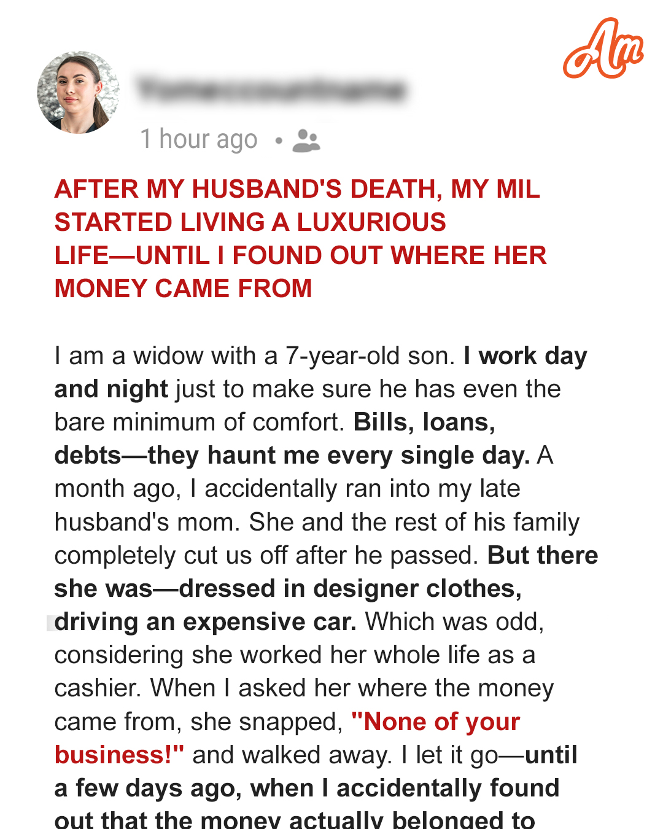This screenshot has height=829, width=663.
Task: Click the headline line "MONEY CAME FROM"
Action: coord(183,289)
